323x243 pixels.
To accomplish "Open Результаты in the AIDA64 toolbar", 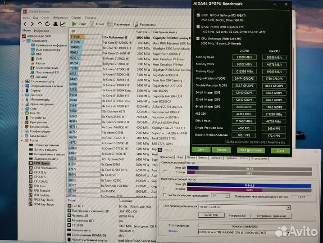I will pos(145,24).
